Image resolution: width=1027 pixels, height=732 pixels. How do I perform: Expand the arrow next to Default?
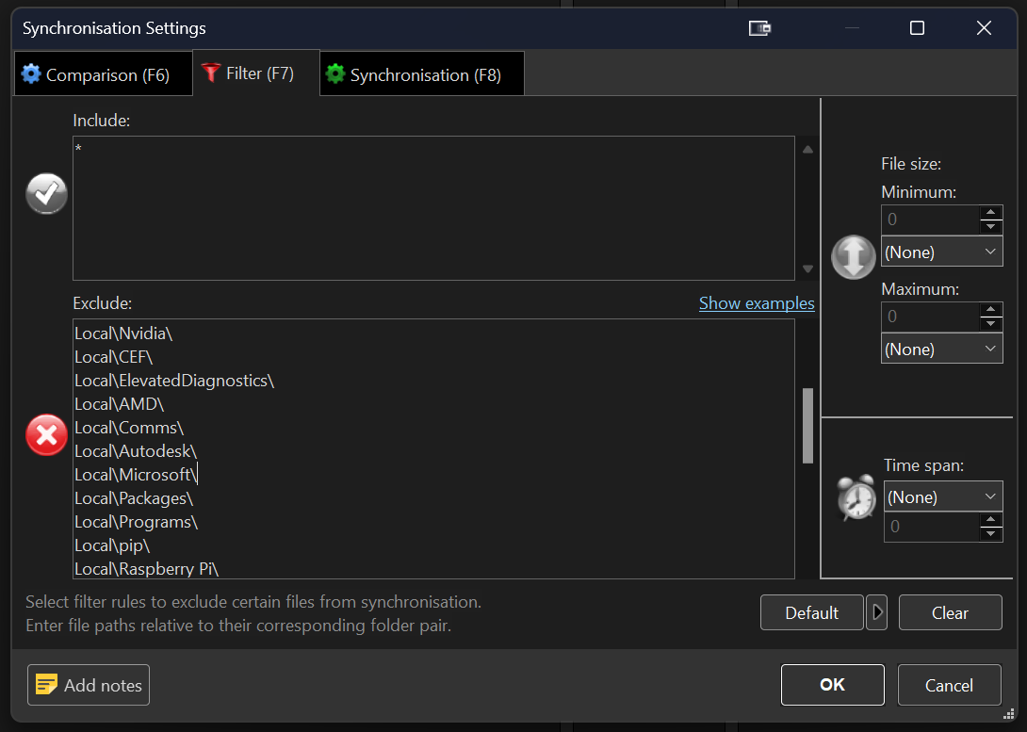tap(877, 613)
